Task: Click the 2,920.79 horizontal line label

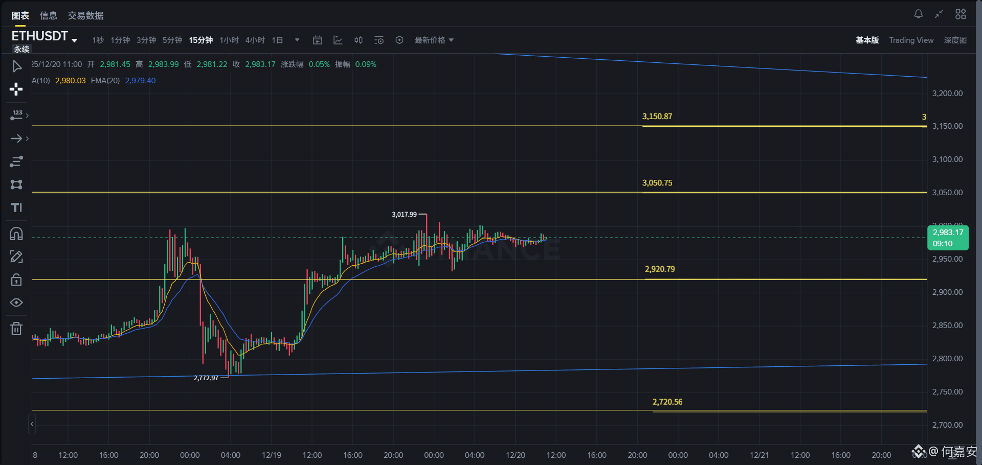Action: click(x=660, y=269)
